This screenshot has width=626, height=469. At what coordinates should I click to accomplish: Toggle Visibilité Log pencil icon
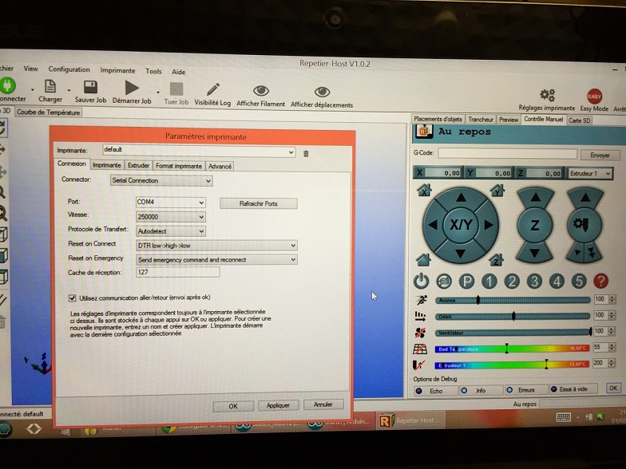point(212,89)
